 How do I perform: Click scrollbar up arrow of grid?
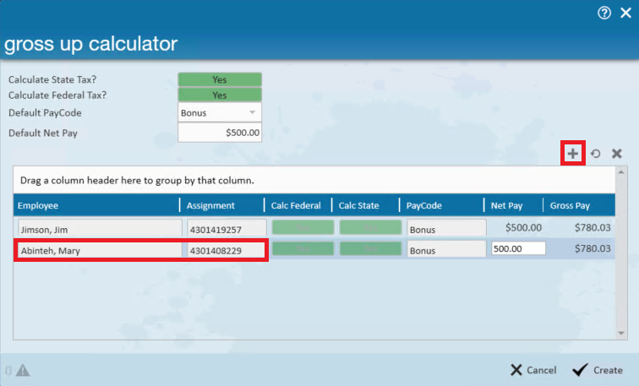621,172
